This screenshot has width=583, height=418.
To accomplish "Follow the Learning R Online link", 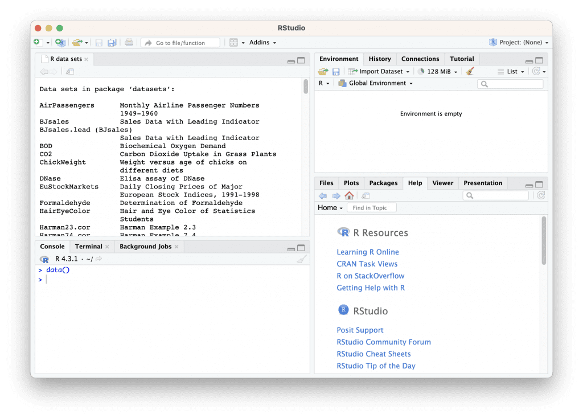I will click(x=368, y=252).
